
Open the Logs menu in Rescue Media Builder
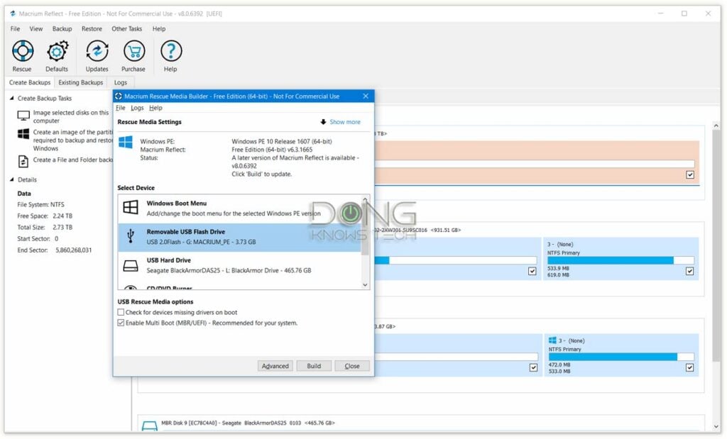point(137,108)
